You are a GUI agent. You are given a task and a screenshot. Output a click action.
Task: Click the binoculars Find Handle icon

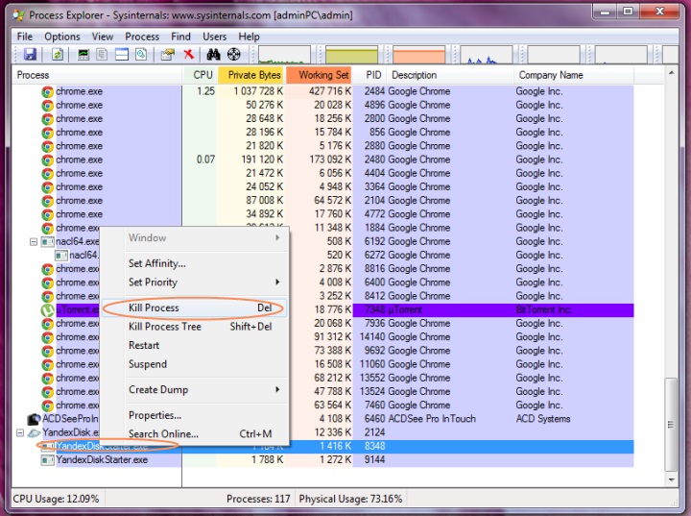(x=214, y=55)
